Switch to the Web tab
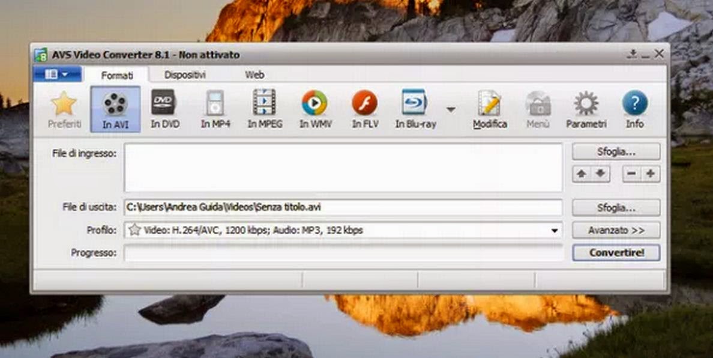713x358 pixels. click(x=254, y=74)
